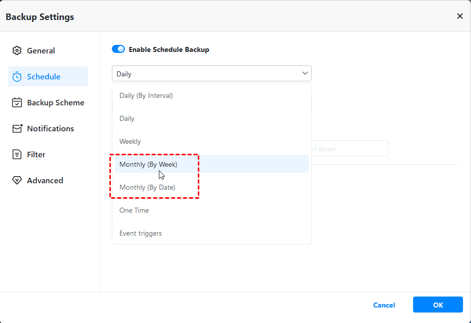Click the Cancel link
The height and width of the screenshot is (323, 471).
(384, 305)
